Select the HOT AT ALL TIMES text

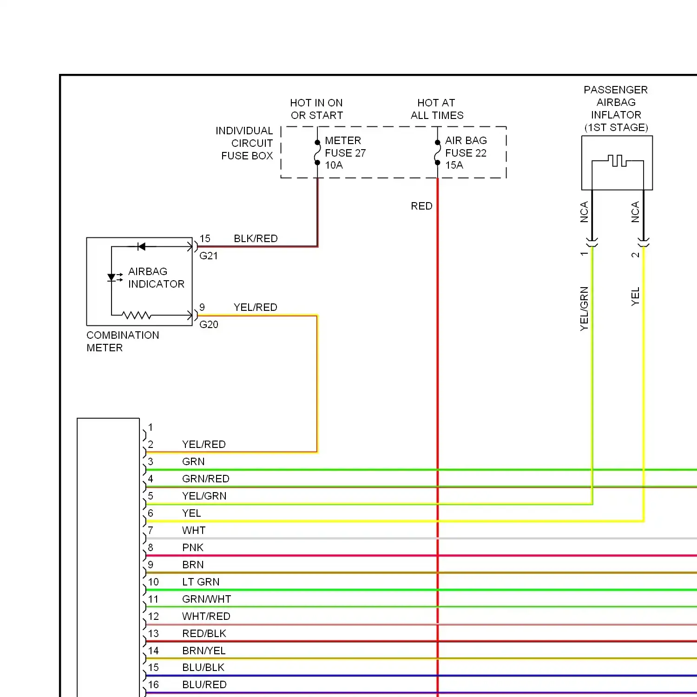[x=437, y=109]
